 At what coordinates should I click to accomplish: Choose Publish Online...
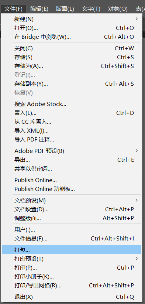(x=72, y=180)
